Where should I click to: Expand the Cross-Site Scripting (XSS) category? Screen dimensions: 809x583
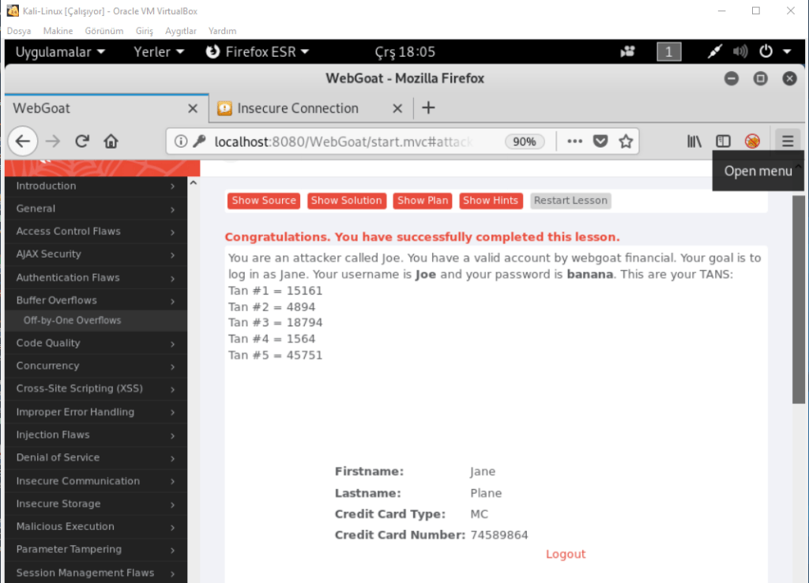point(93,389)
